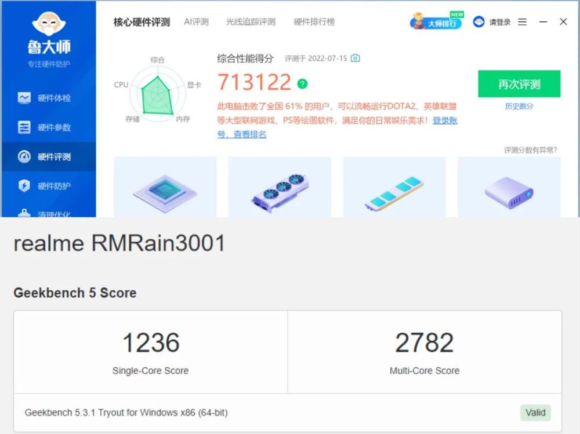Open the hamburger menu
580x434 pixels.
(x=523, y=22)
